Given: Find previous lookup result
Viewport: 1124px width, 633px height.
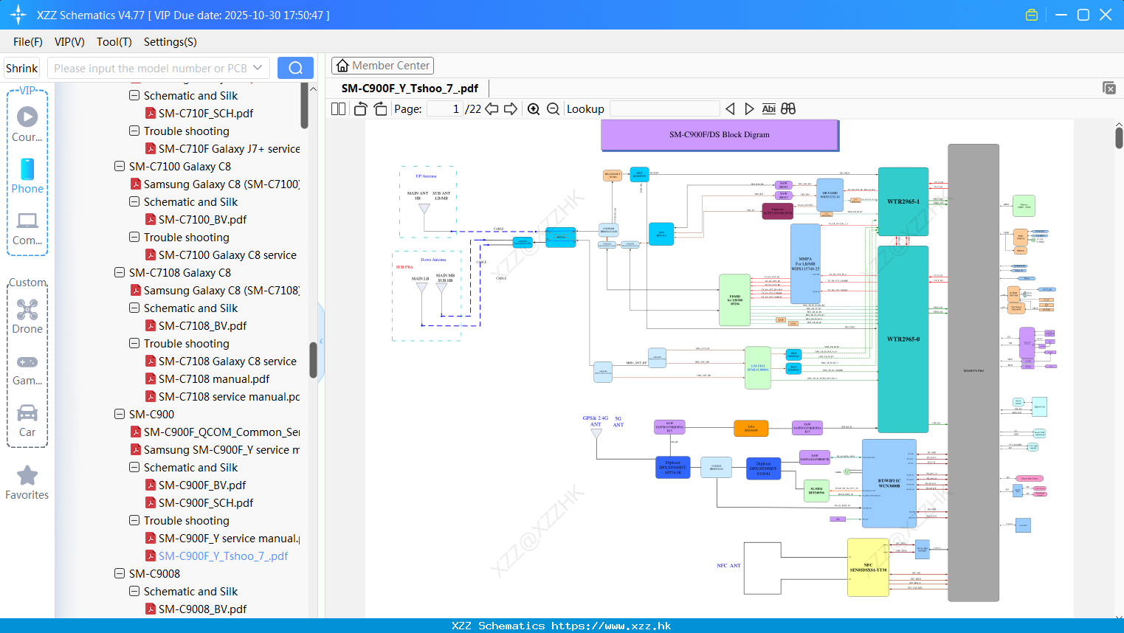Looking at the screenshot, I should (x=730, y=108).
